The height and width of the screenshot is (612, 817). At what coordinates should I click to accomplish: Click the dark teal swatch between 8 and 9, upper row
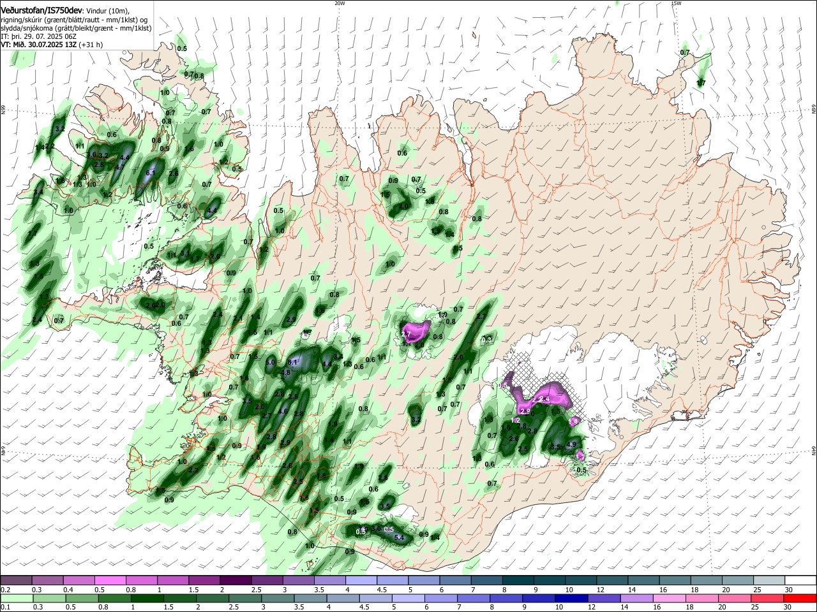tap(517, 580)
